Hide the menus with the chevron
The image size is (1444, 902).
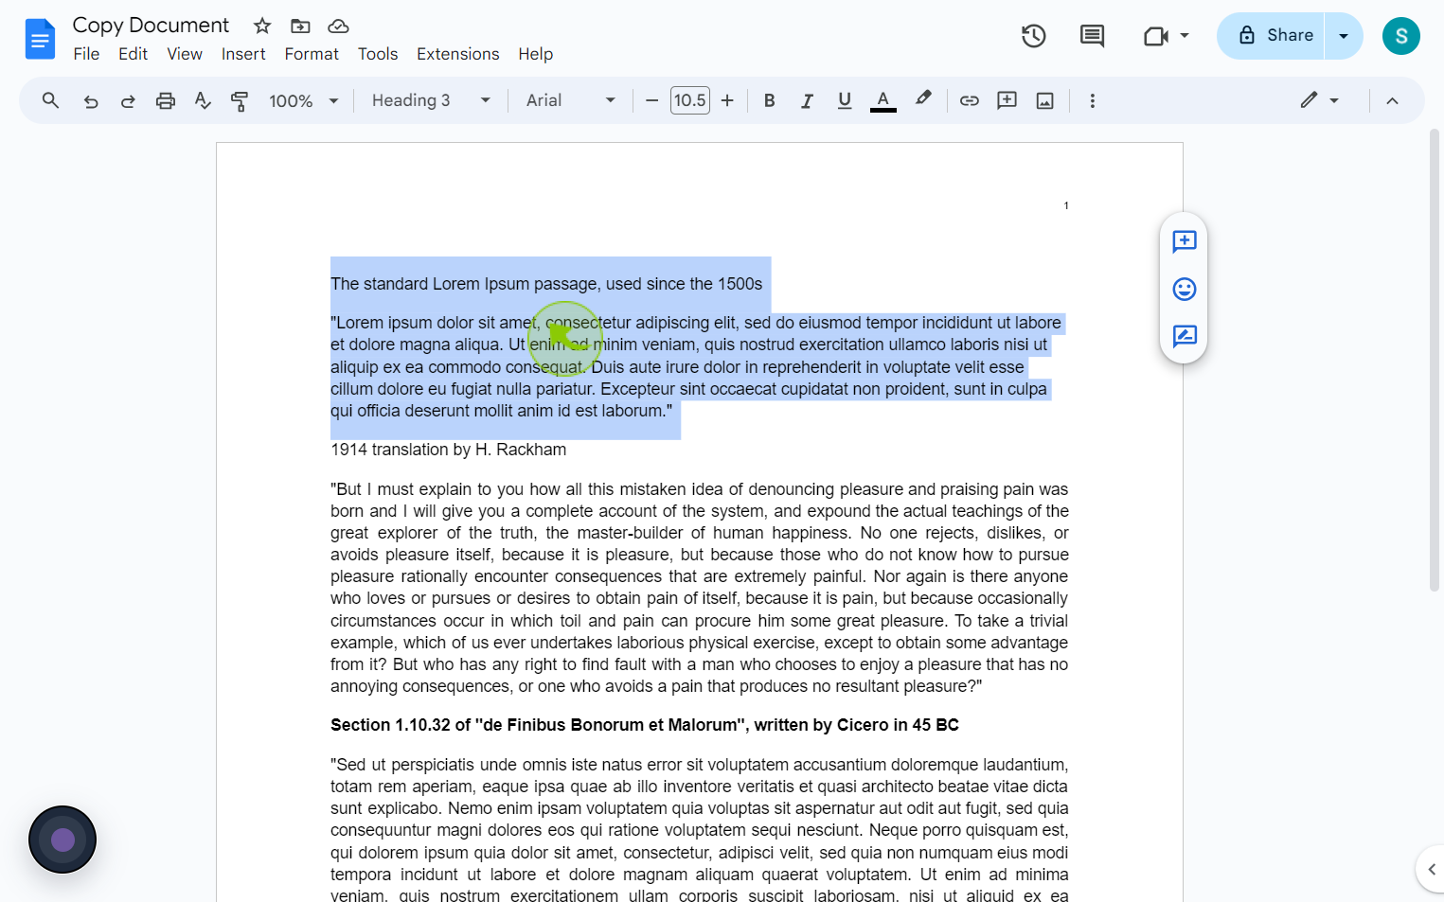(1392, 100)
